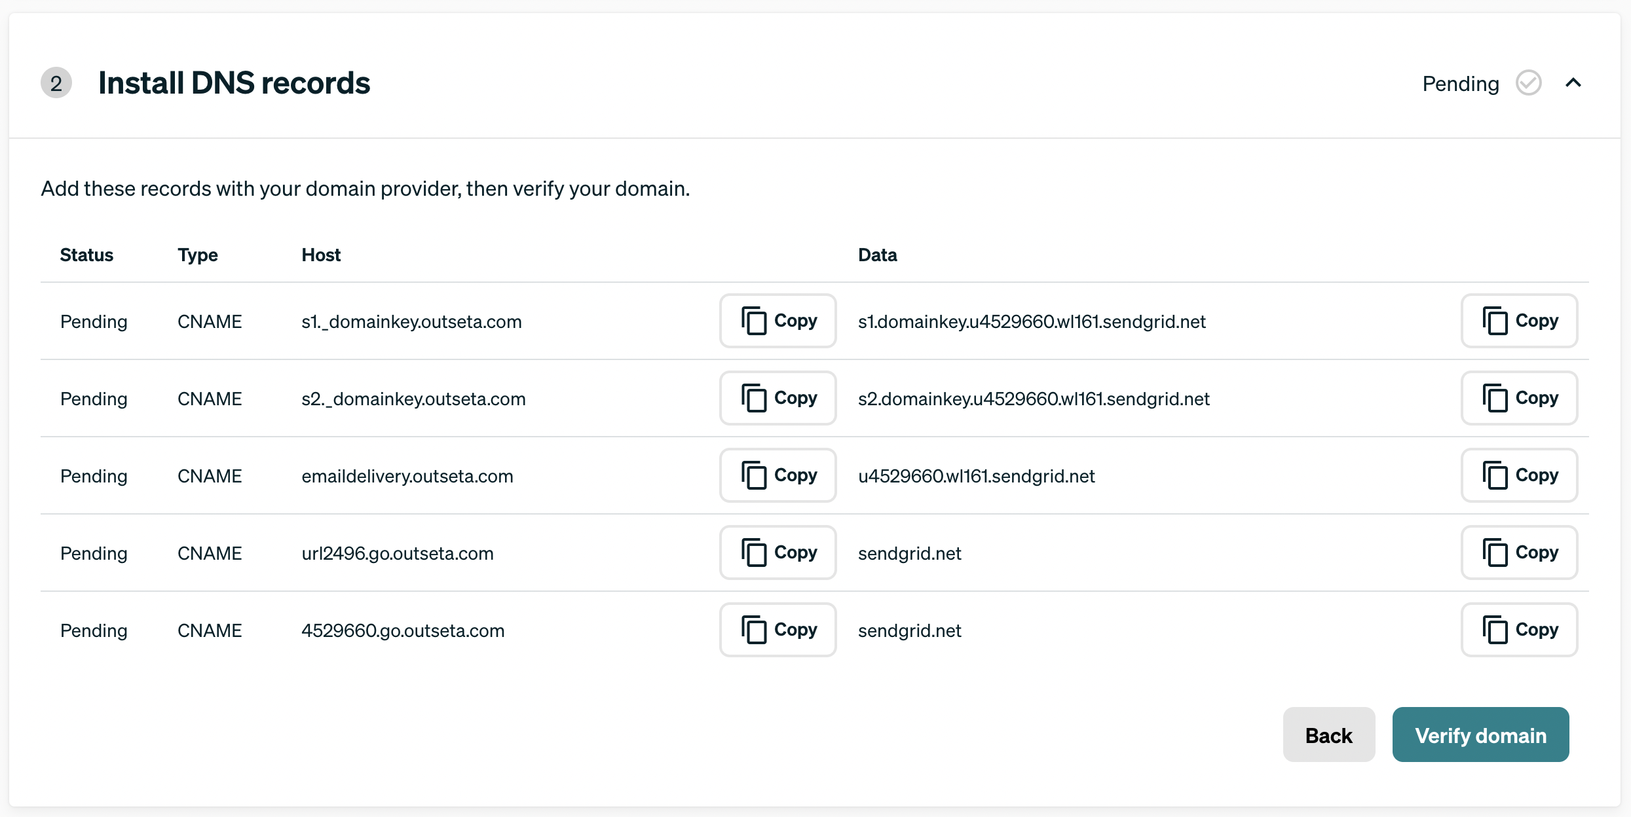The width and height of the screenshot is (1631, 817).
Task: Copy sendgrid.net data in the 4529660 row
Action: (1518, 630)
